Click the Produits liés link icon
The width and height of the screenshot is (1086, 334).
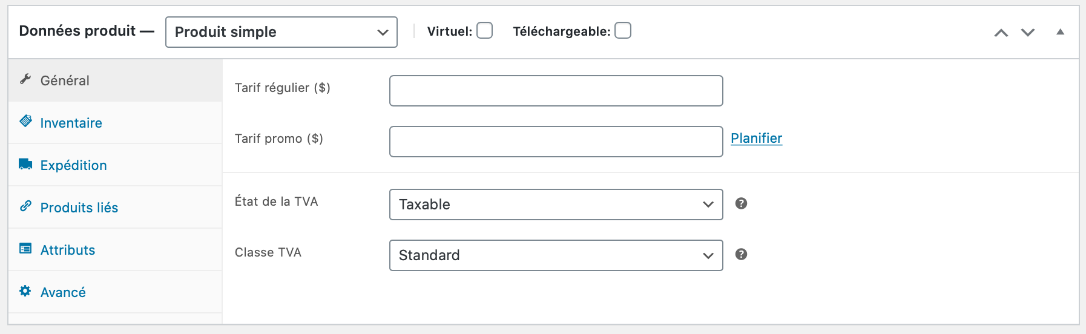coord(25,206)
